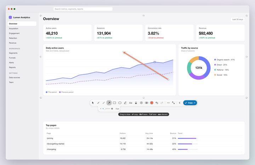Screen dimensions: 255x165
Task: Click the small dot at slider start
Action: coord(101,109)
